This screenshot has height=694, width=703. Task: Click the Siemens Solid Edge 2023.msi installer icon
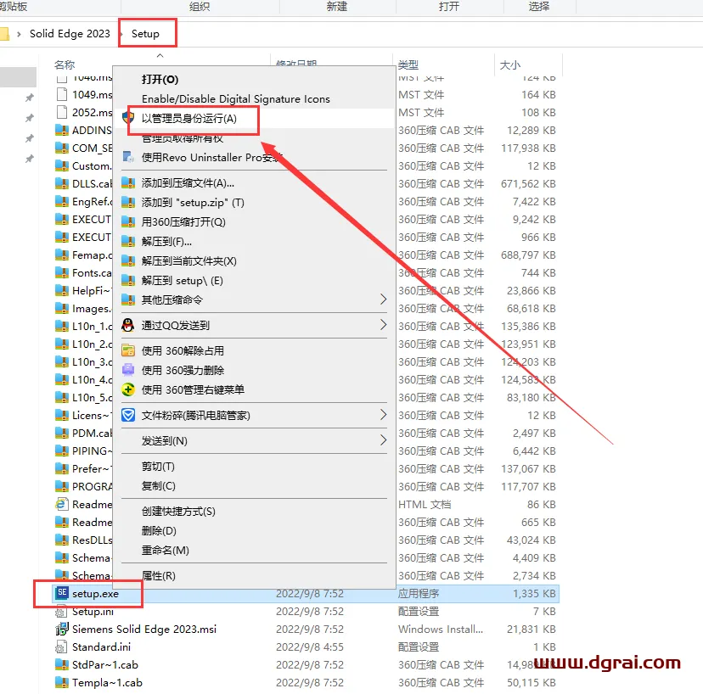(61, 629)
